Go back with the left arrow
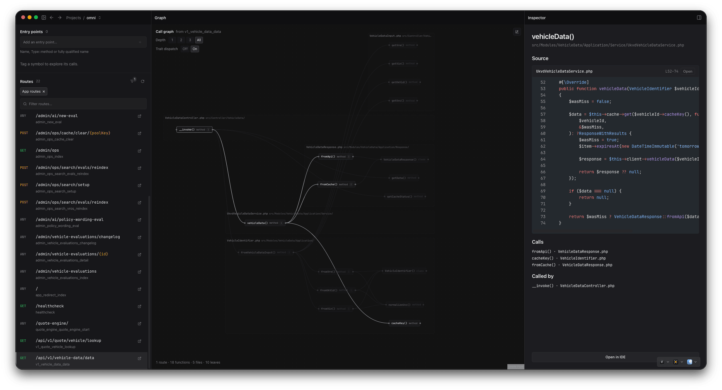The image size is (722, 390). 52,18
